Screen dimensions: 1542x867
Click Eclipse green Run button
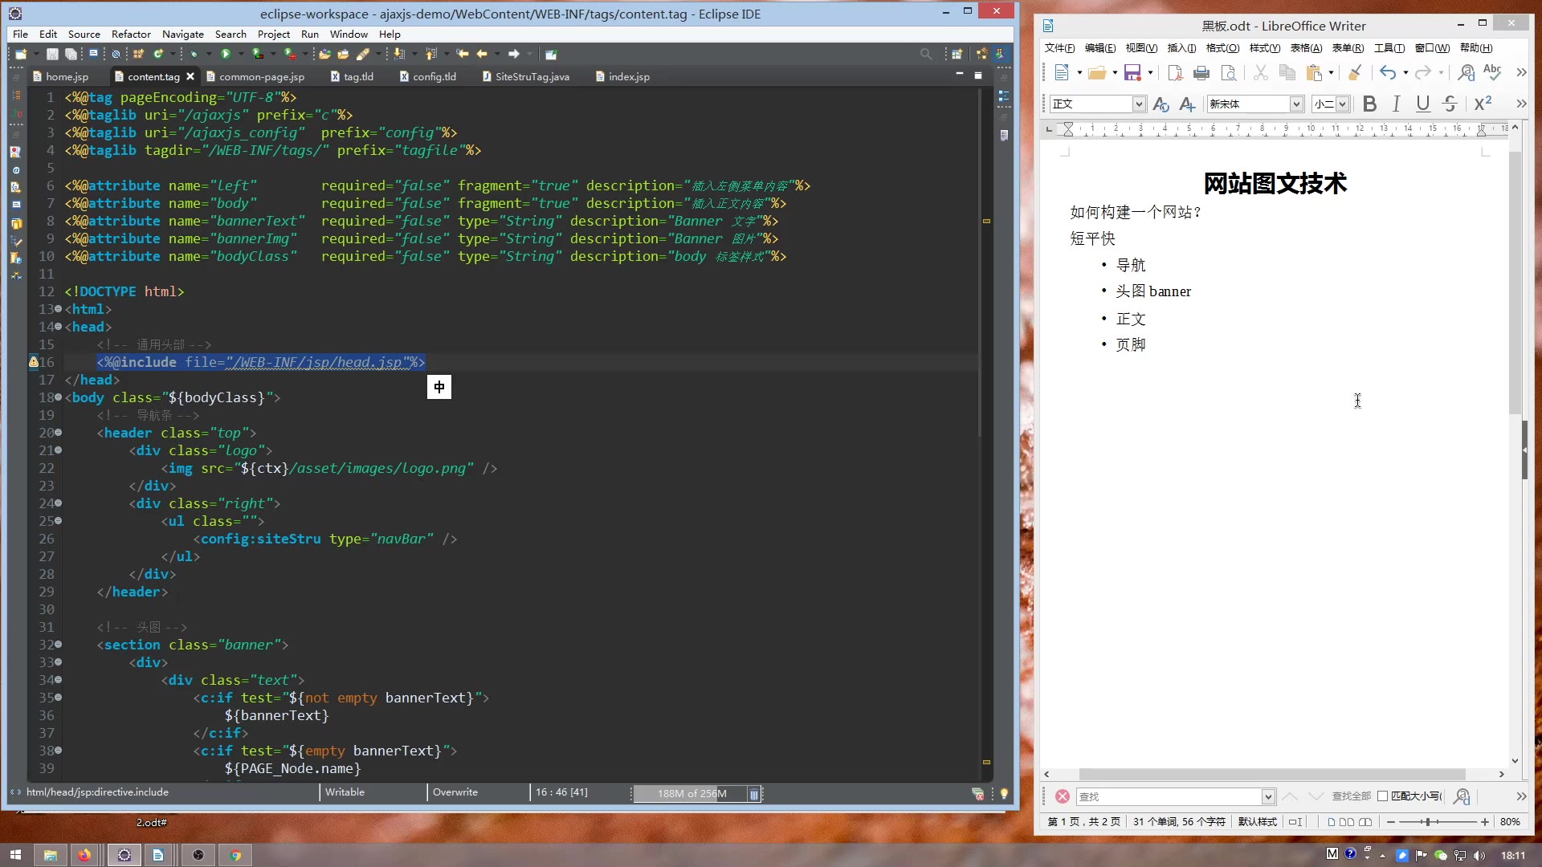pos(226,54)
